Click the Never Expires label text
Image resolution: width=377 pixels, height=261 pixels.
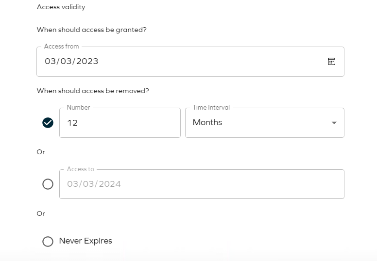click(x=86, y=241)
